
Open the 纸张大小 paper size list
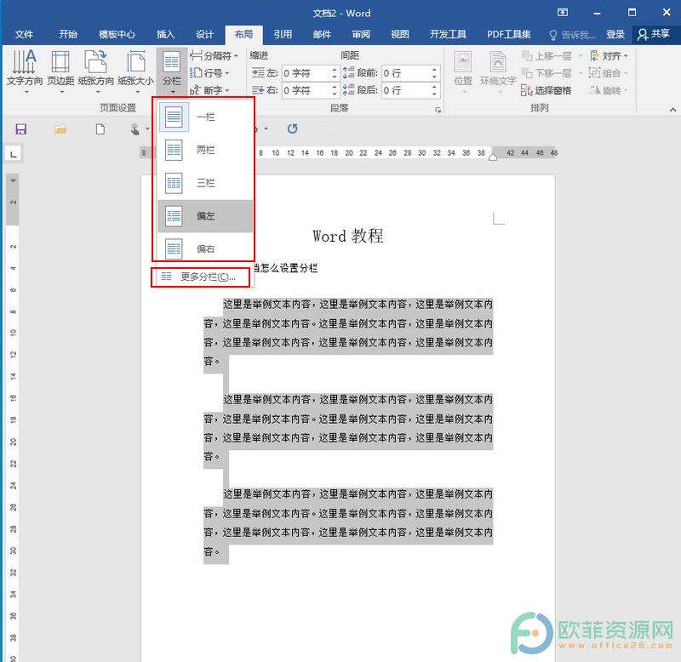click(136, 71)
